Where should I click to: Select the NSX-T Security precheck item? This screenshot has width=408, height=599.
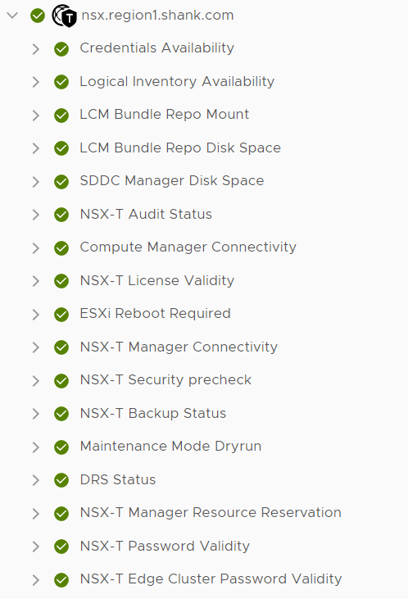pos(165,380)
